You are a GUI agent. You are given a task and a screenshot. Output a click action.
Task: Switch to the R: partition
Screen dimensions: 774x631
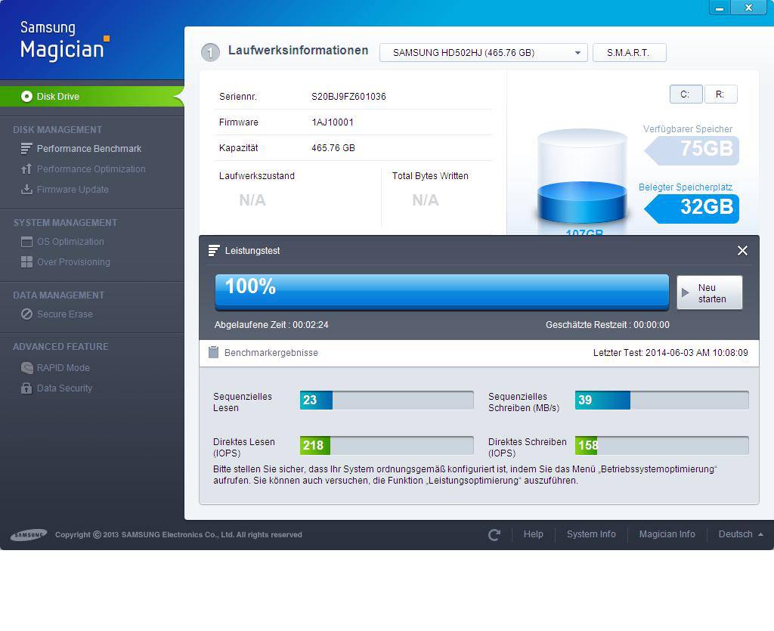click(720, 94)
